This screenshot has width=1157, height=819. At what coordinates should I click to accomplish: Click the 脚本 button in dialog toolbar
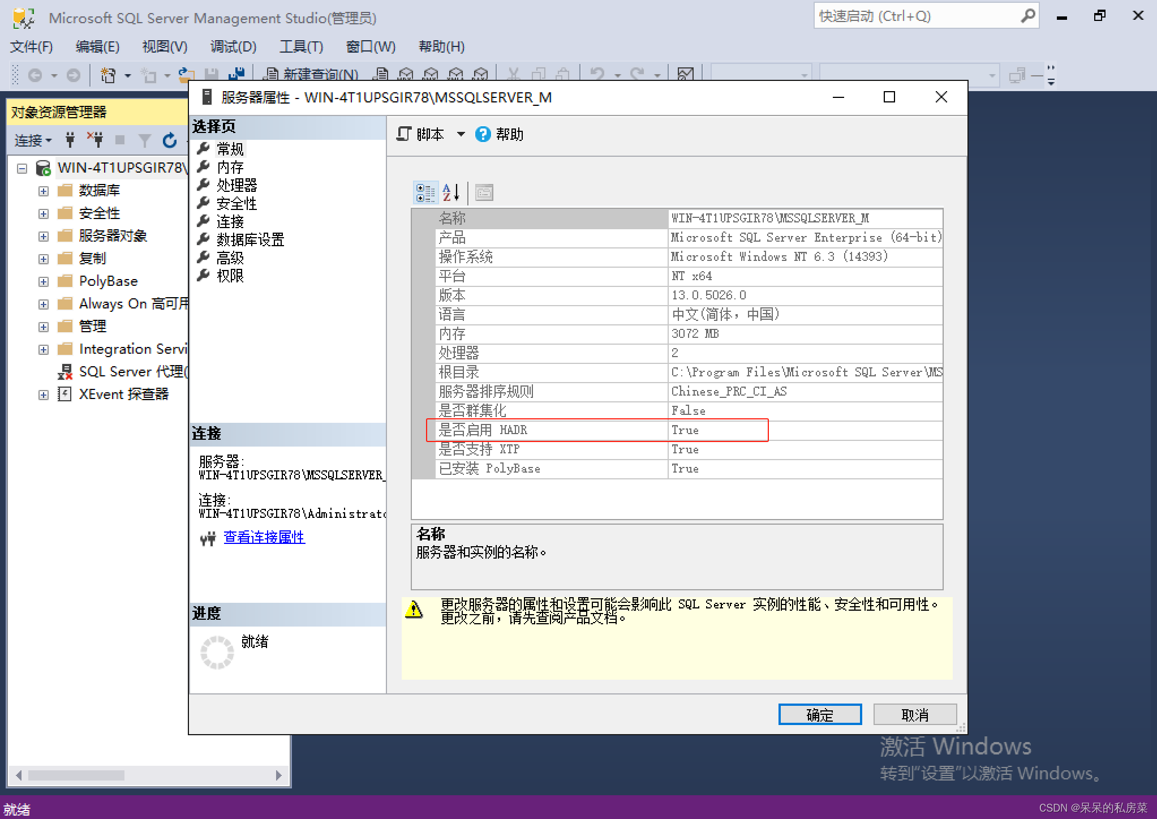coord(420,134)
